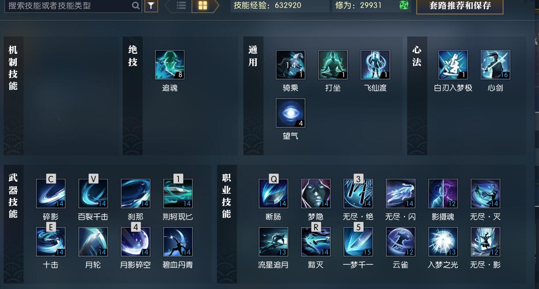Select the 梦隐 masked face skill
Viewport: 539px width, 289px height.
pyautogui.click(x=315, y=193)
